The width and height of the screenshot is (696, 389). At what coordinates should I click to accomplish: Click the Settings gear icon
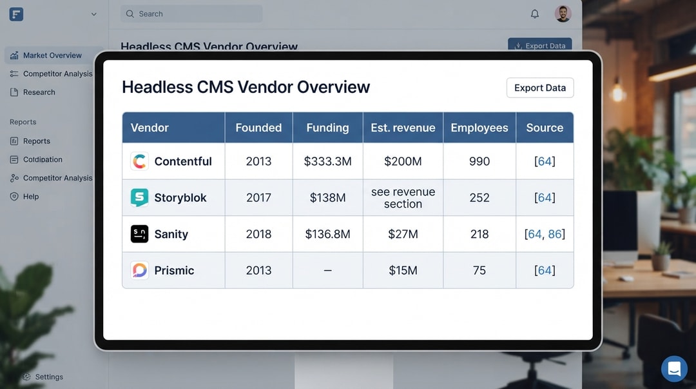(26, 377)
